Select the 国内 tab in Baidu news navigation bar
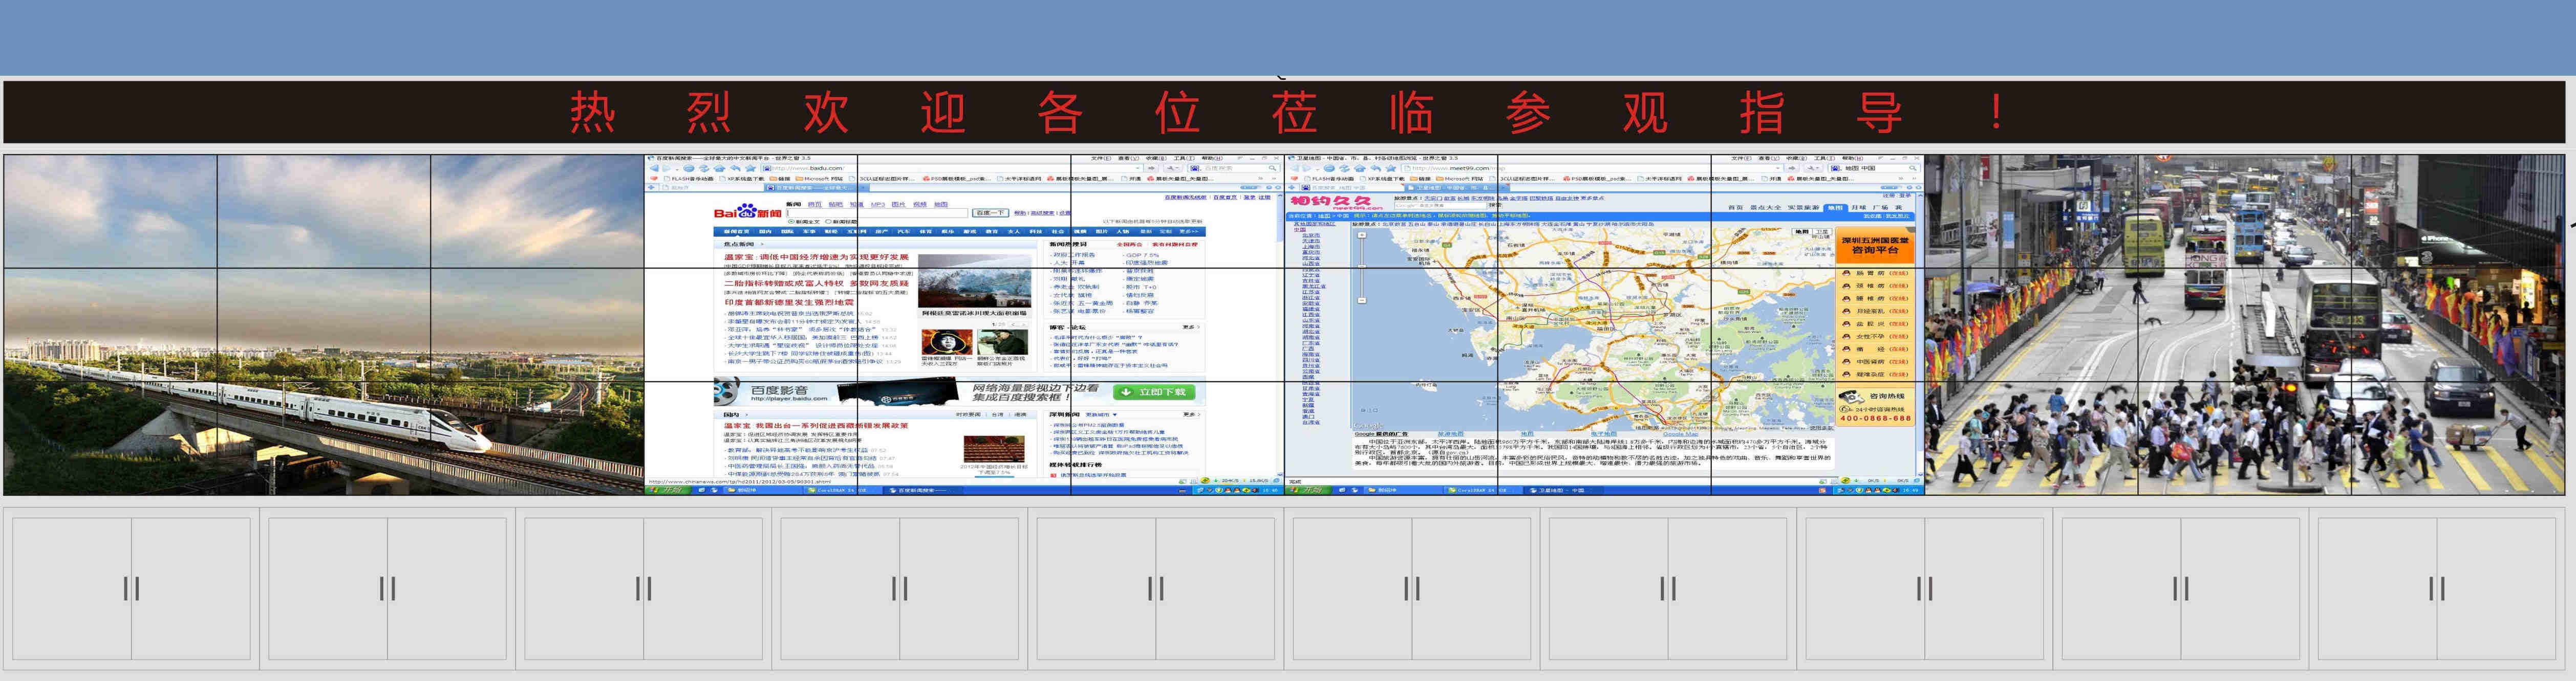 click(x=765, y=232)
